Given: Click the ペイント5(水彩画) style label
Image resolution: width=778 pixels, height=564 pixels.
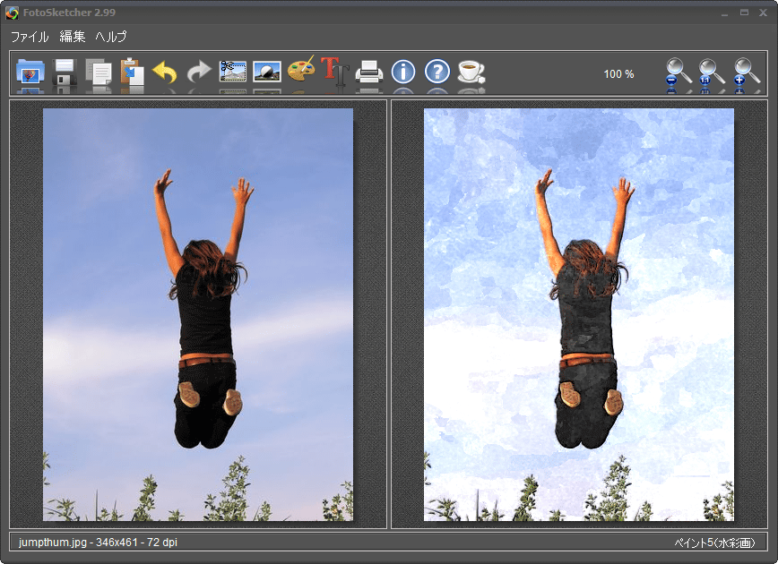Looking at the screenshot, I should coord(714,543).
